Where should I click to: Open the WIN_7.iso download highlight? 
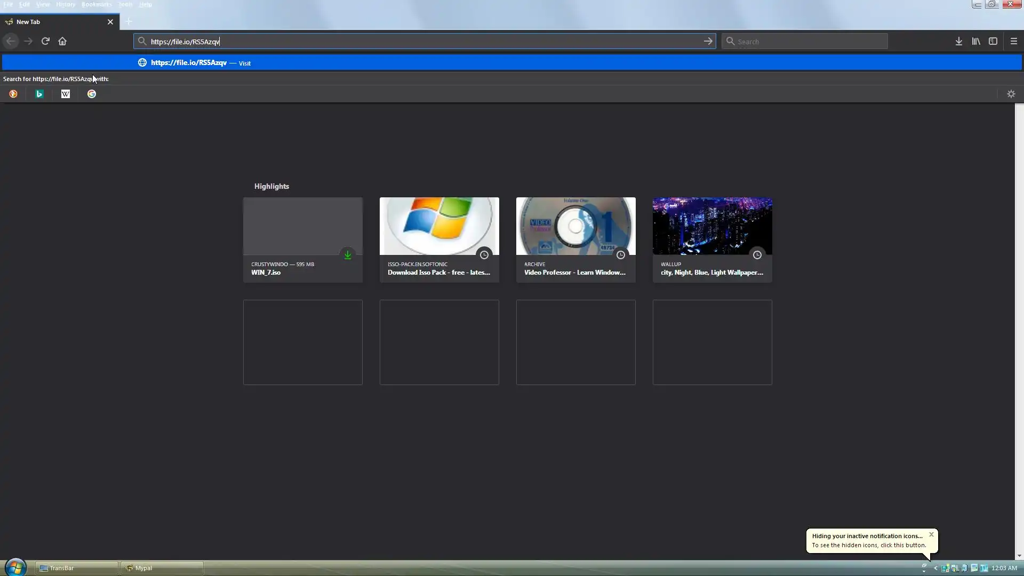pyautogui.click(x=302, y=240)
